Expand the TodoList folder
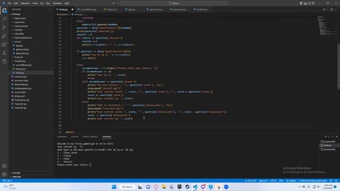Image resolution: width=340 pixels, height=191 pixels. pyautogui.click(x=19, y=57)
